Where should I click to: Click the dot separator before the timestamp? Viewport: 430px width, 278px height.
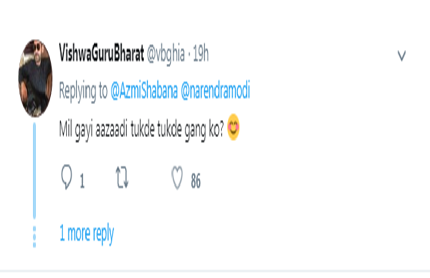point(189,55)
